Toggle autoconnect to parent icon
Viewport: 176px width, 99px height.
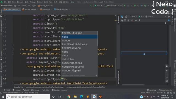128,20
